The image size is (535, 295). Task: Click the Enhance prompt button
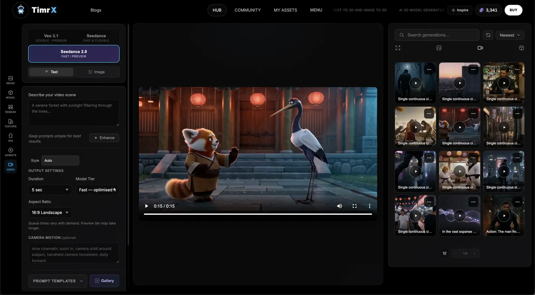[104, 138]
